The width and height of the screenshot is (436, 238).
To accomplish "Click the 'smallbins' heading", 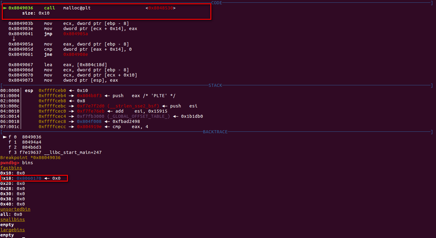I will 12,219.
